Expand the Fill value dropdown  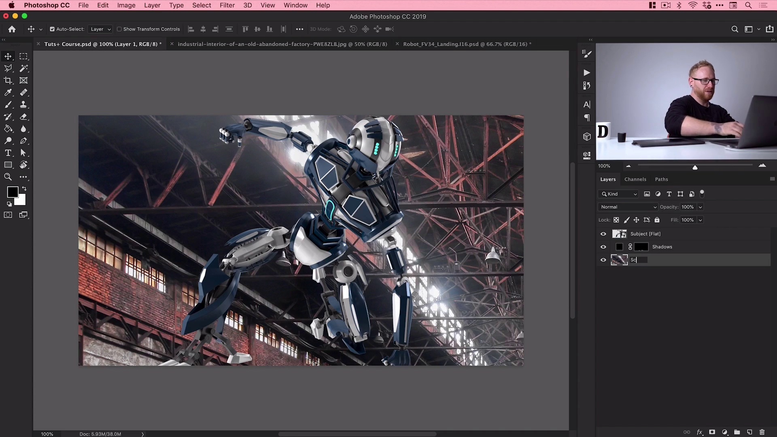[x=701, y=220]
